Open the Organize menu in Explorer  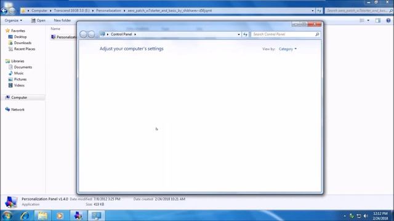[x=14, y=20]
